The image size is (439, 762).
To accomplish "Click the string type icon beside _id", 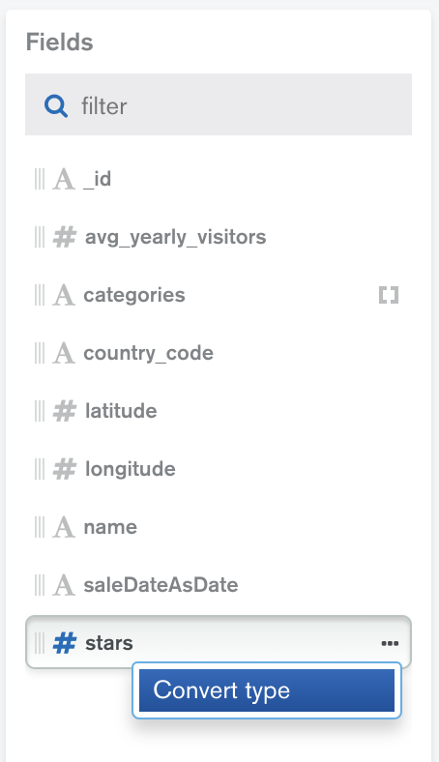I will point(64,179).
